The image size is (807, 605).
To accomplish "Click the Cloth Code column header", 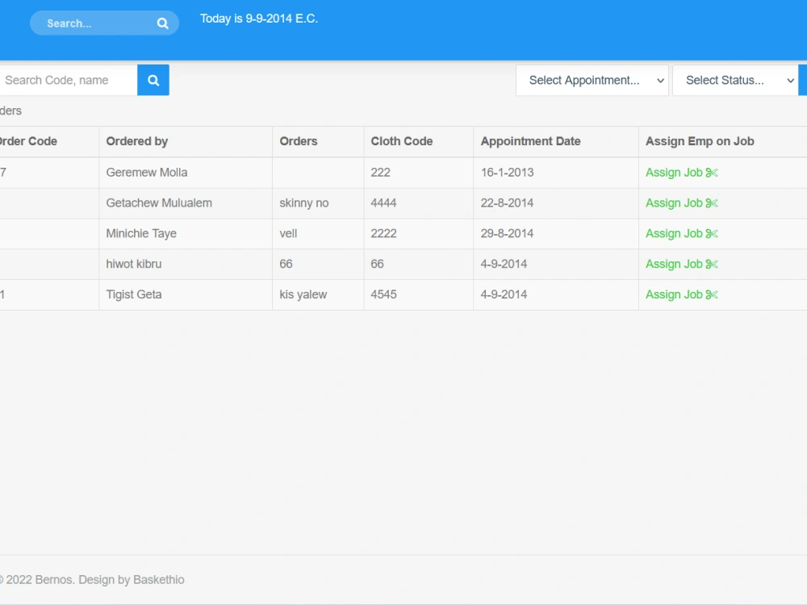I will (x=402, y=141).
